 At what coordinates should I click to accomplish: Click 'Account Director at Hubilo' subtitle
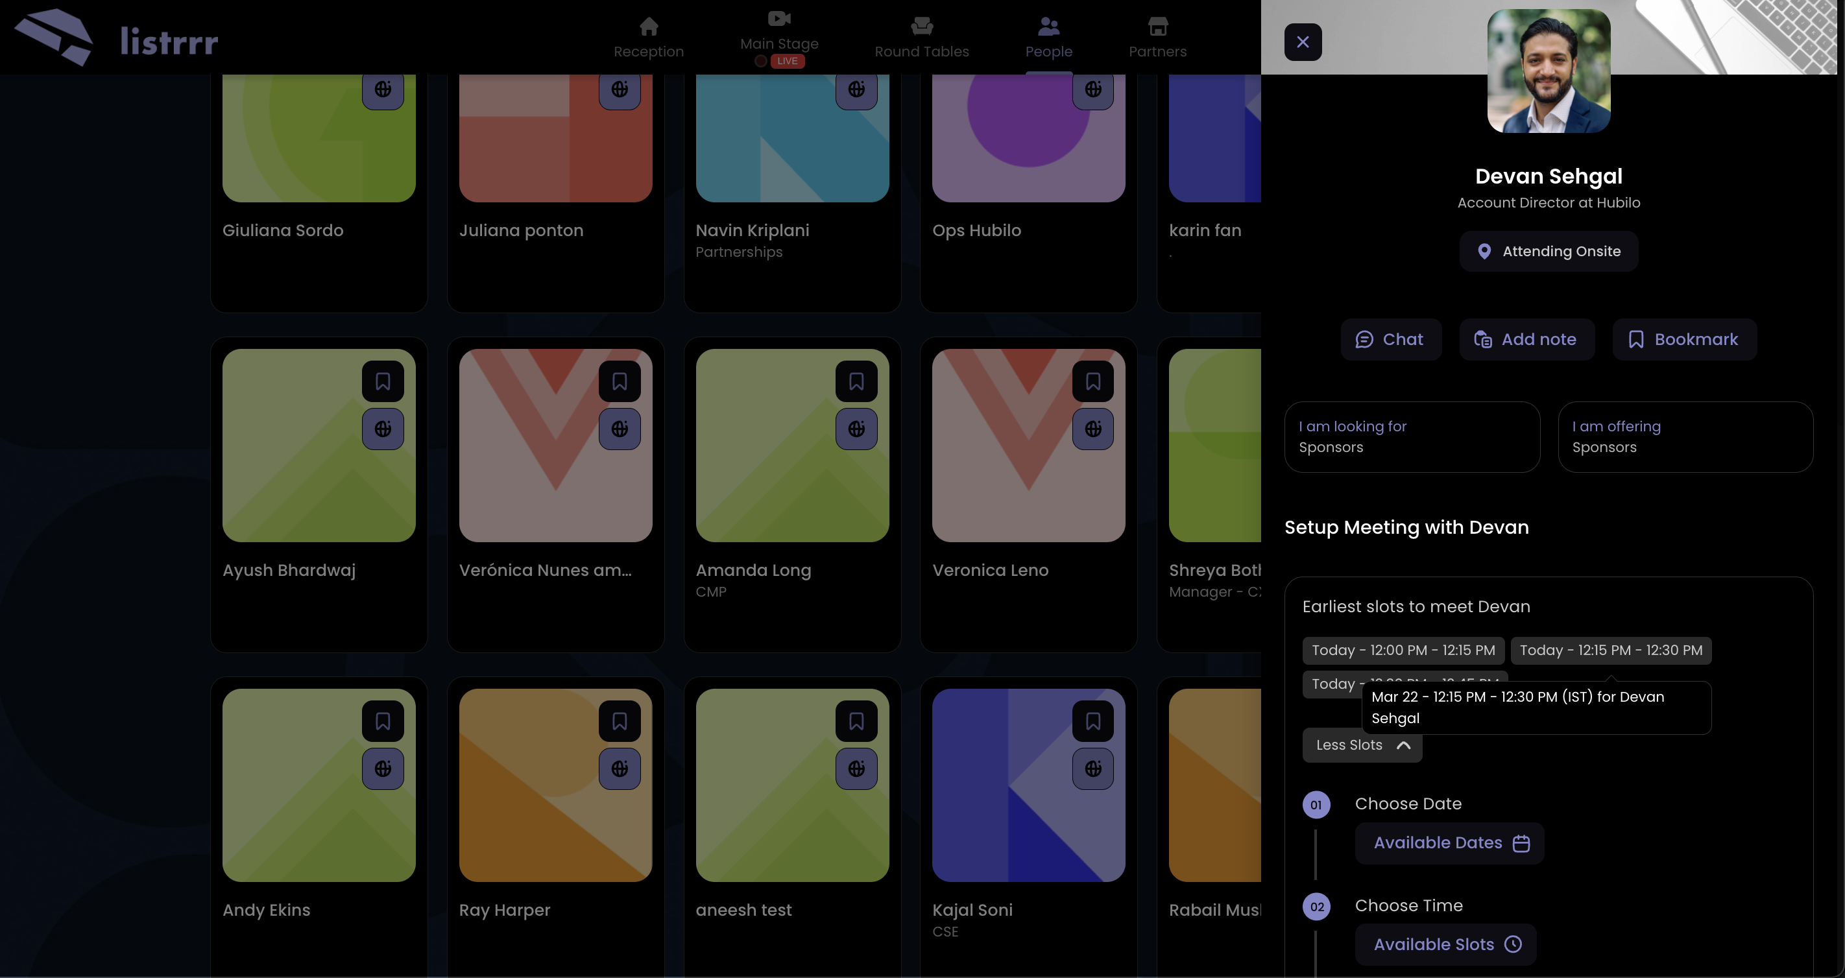coord(1549,202)
